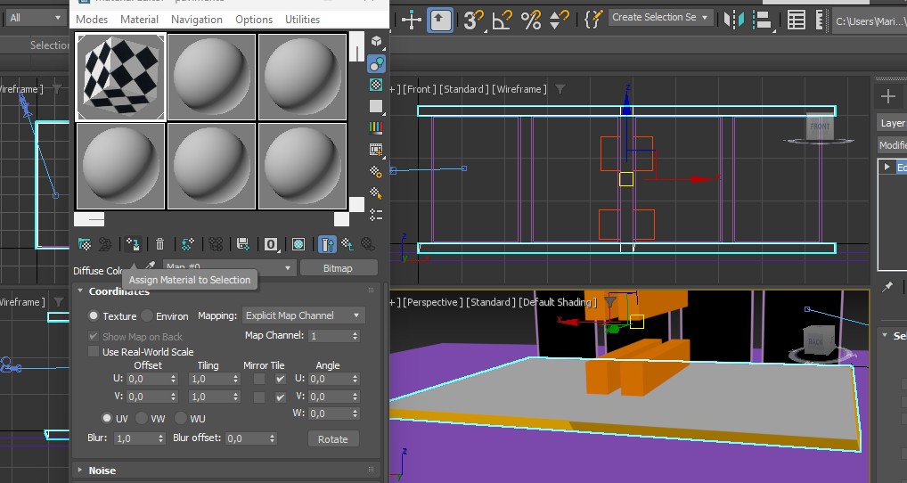Click the Reset Map trash can icon
The width and height of the screenshot is (907, 483).
click(x=159, y=244)
